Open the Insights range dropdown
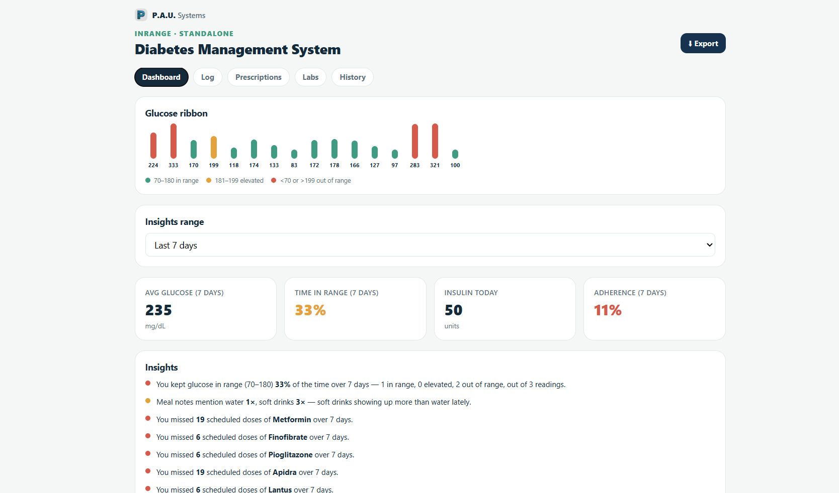This screenshot has height=493, width=839. point(430,245)
